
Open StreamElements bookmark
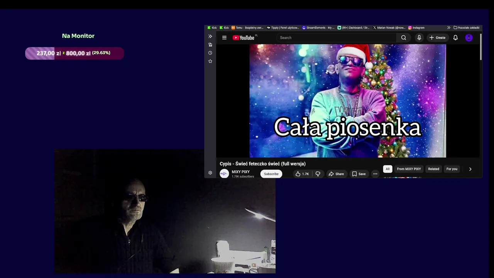coord(318,28)
